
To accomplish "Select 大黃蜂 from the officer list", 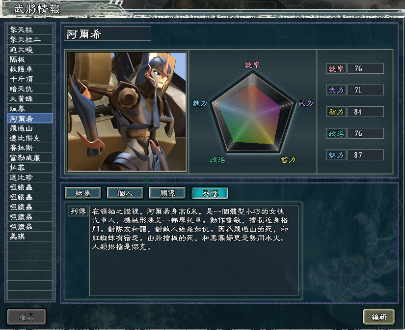I will pyautogui.click(x=30, y=99).
